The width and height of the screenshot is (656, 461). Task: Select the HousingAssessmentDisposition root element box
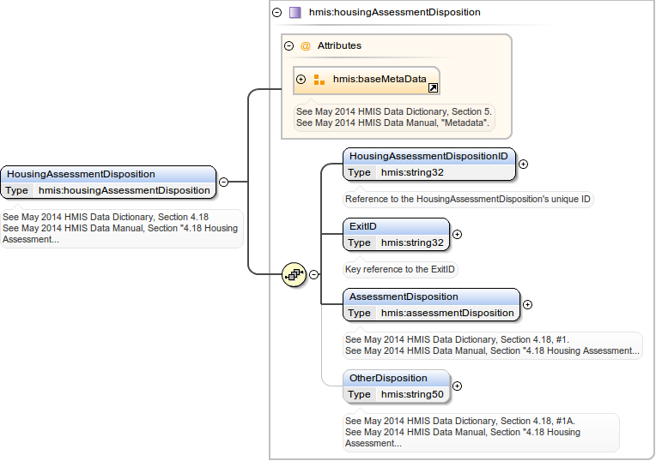(107, 174)
